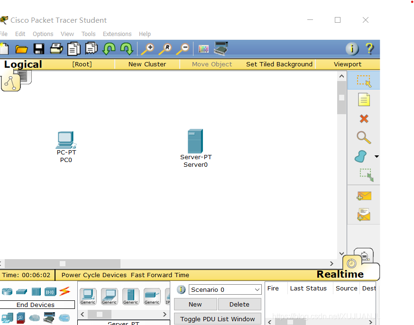Click the workspace horizontal scrollbar right arrow
Viewport: 414px width, 325px height.
[331, 263]
